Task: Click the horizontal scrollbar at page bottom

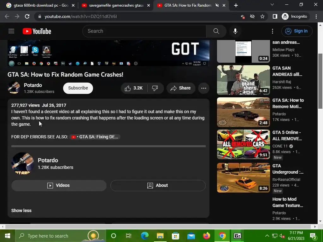Action: coord(158,227)
